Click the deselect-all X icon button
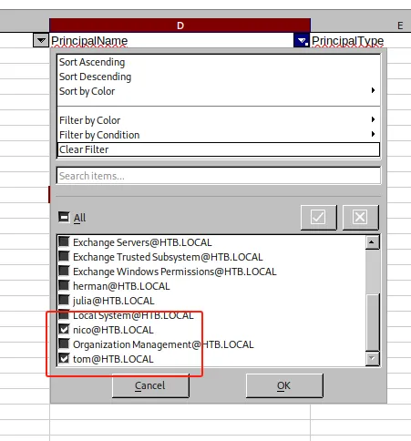Screen dimensions: 411x441 pos(361,217)
